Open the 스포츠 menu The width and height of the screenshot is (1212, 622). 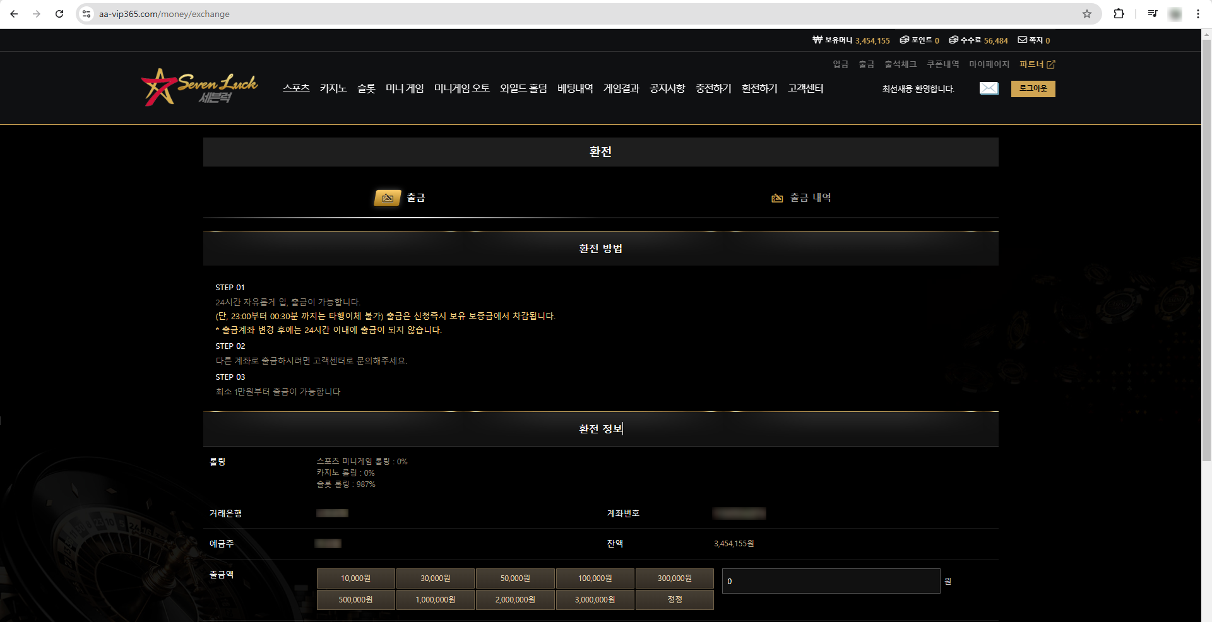[296, 88]
